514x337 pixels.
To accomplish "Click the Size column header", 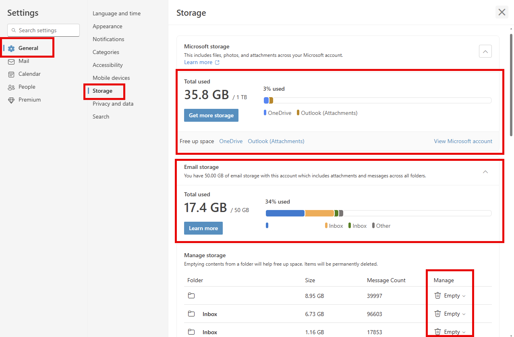I will [x=310, y=280].
